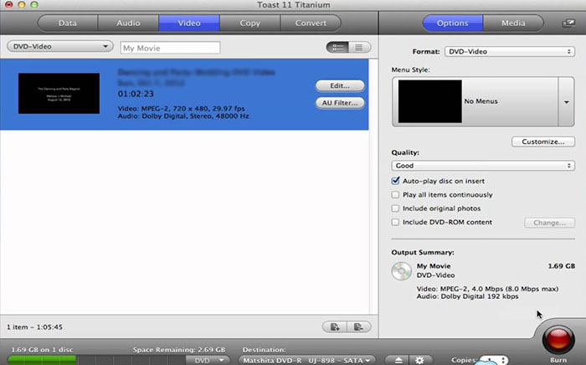The height and width of the screenshot is (365, 586).
Task: Open the Format DVD-Video dropdown
Action: coord(509,52)
